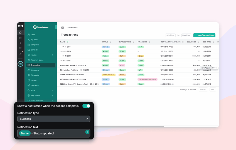The width and height of the screenshot is (236, 150).
Task: Click the Messaging chat icon
Action: (29, 70)
